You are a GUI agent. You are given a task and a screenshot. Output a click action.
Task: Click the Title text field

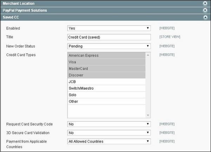[x=109, y=37]
